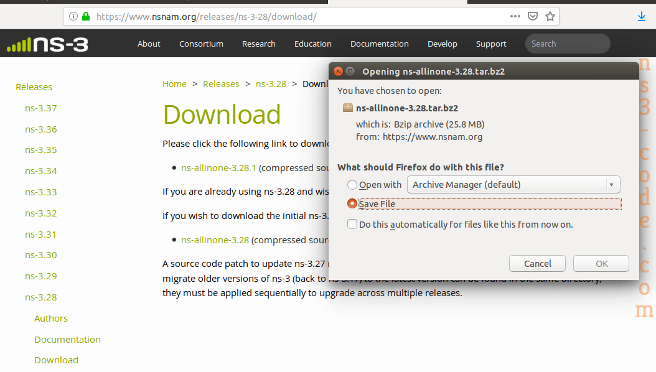Click the site information icon in the address bar
Screen dimensions: 656x372
tap(73, 16)
